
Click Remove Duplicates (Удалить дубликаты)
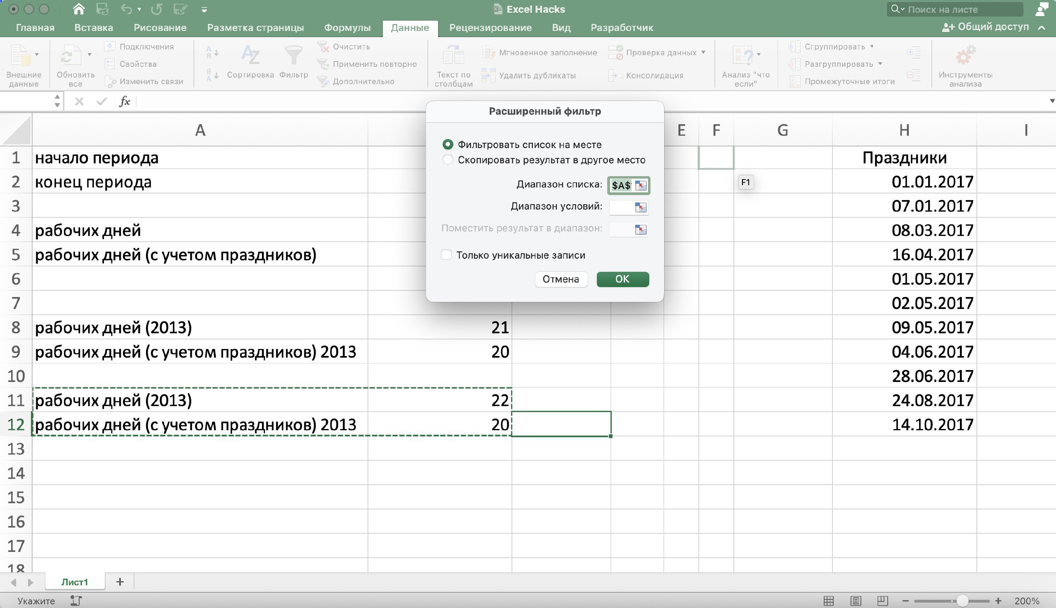[528, 75]
